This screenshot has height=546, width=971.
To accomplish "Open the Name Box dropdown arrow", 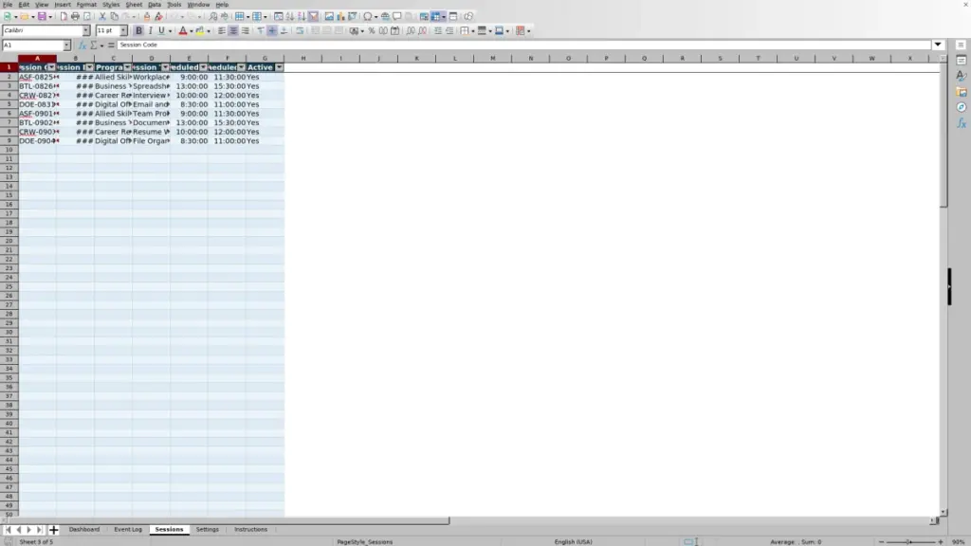I will (x=66, y=45).
